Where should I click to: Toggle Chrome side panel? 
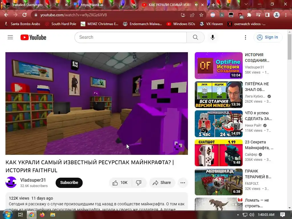[x=267, y=15]
